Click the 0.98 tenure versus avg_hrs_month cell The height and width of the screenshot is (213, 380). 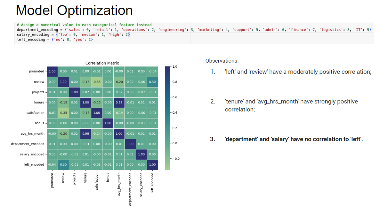click(x=119, y=103)
